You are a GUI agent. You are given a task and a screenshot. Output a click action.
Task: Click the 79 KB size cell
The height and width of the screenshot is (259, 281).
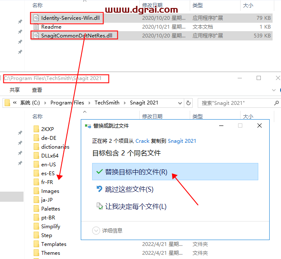tap(264, 18)
